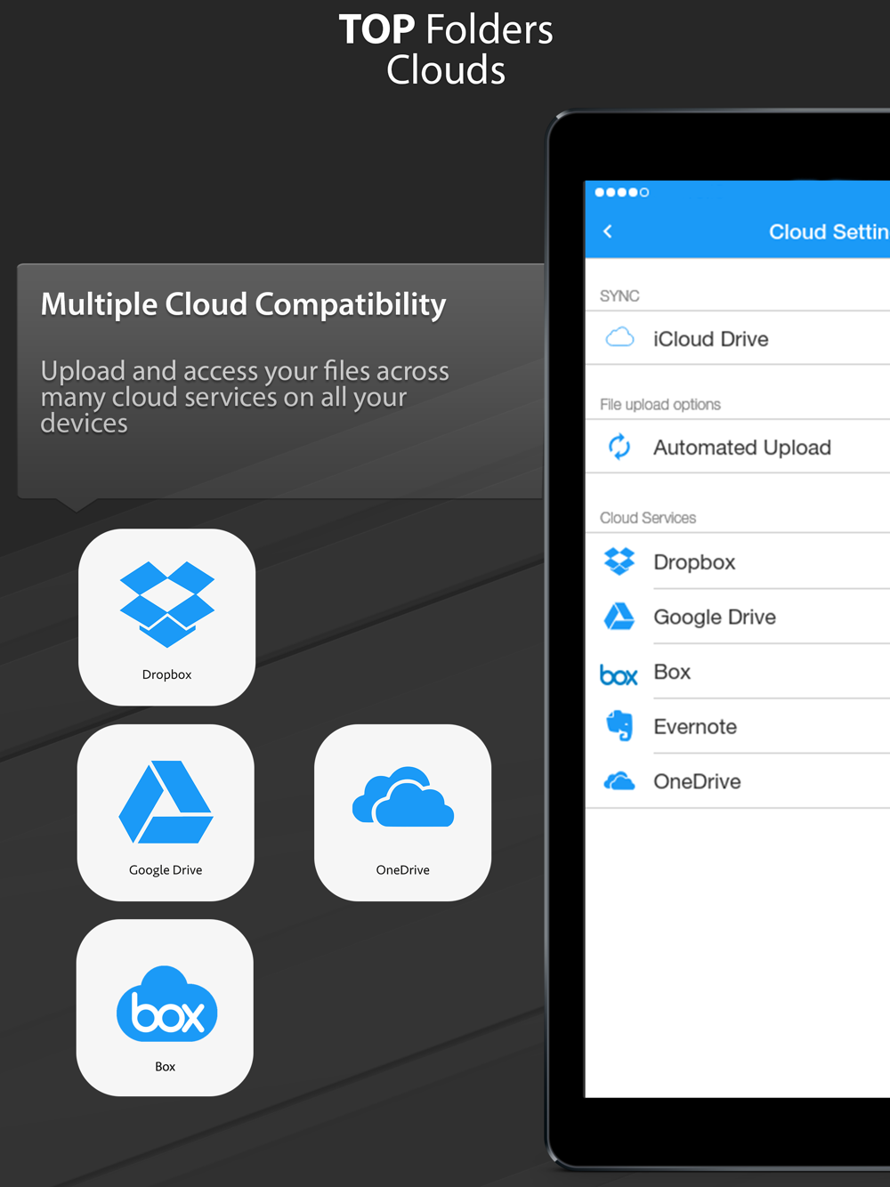This screenshot has height=1187, width=890.
Task: Click the TOP Folders Clouds title
Action: click(x=446, y=50)
